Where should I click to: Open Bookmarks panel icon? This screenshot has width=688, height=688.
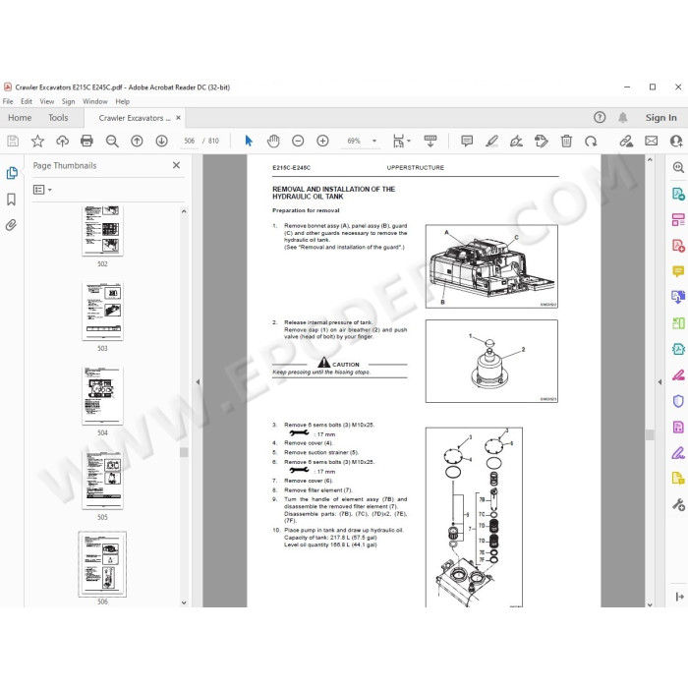click(12, 200)
